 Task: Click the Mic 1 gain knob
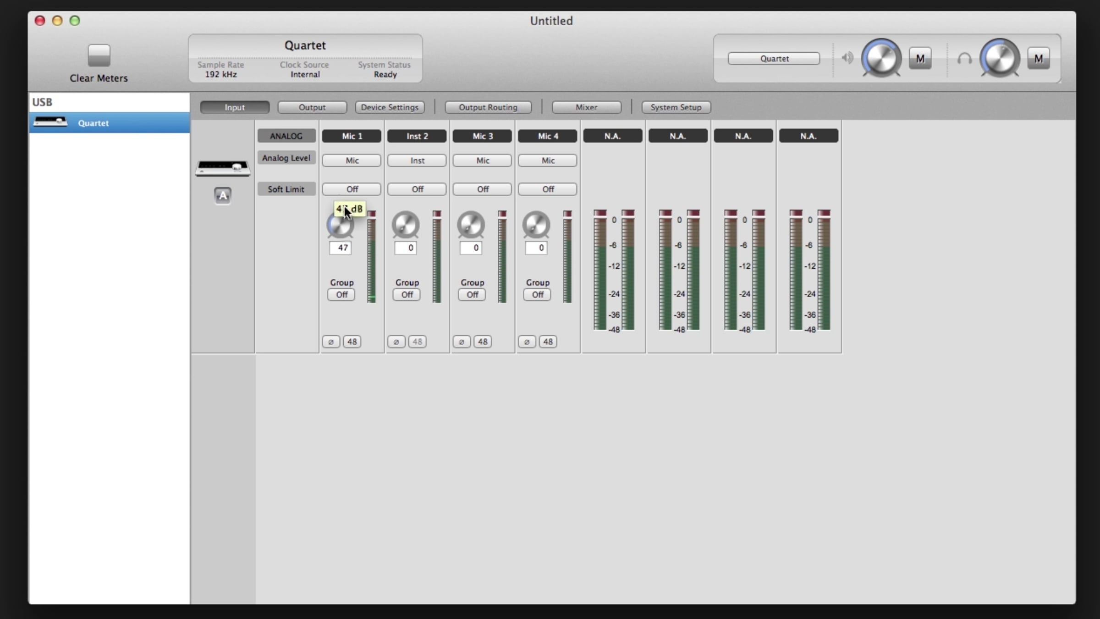click(x=340, y=225)
